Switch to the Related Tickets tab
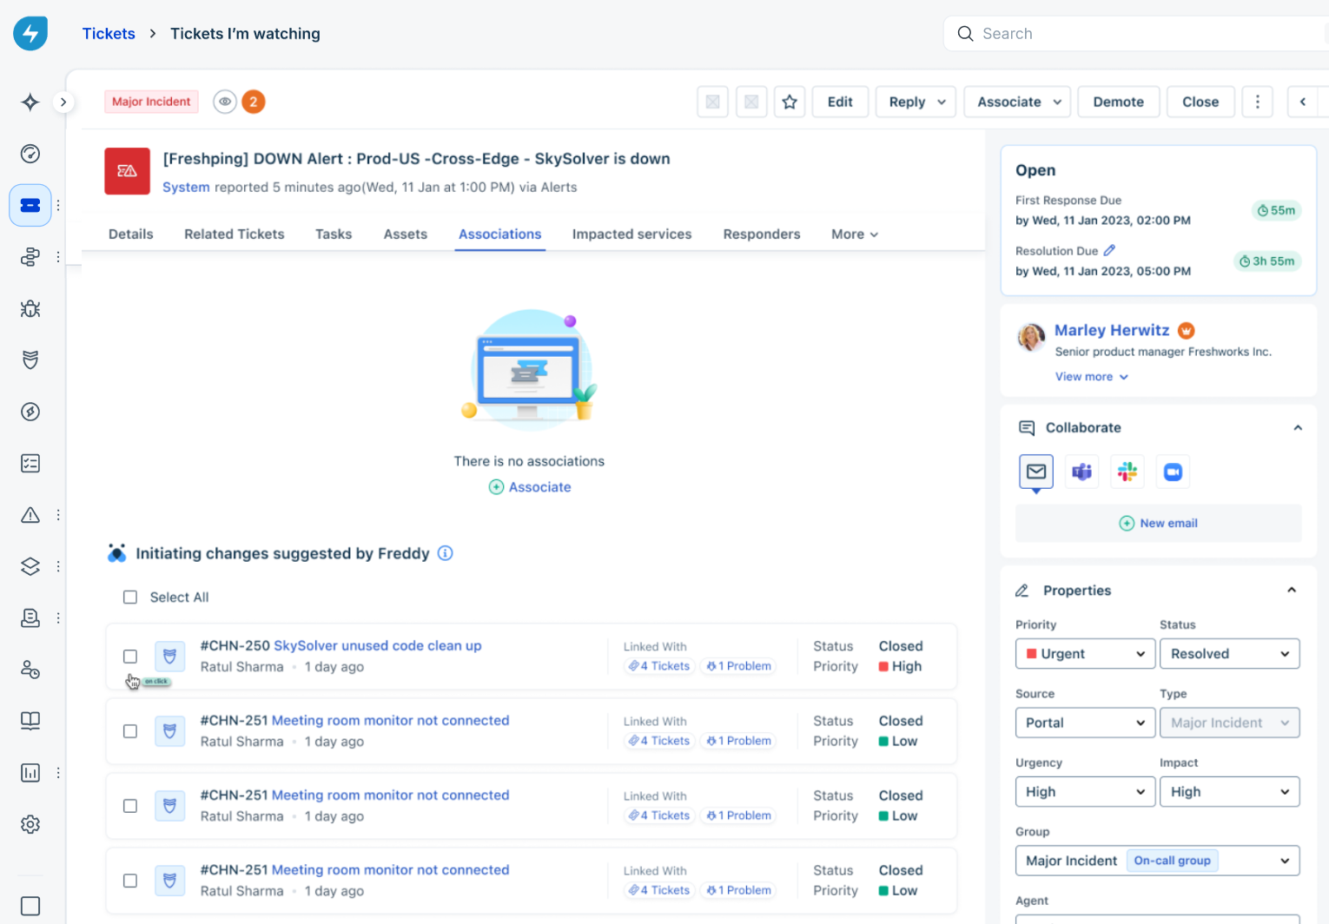 [235, 234]
